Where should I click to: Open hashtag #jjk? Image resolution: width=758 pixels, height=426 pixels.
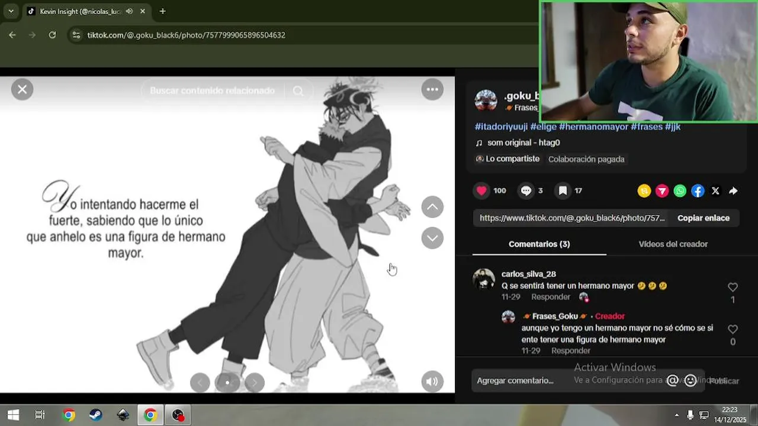(x=673, y=127)
